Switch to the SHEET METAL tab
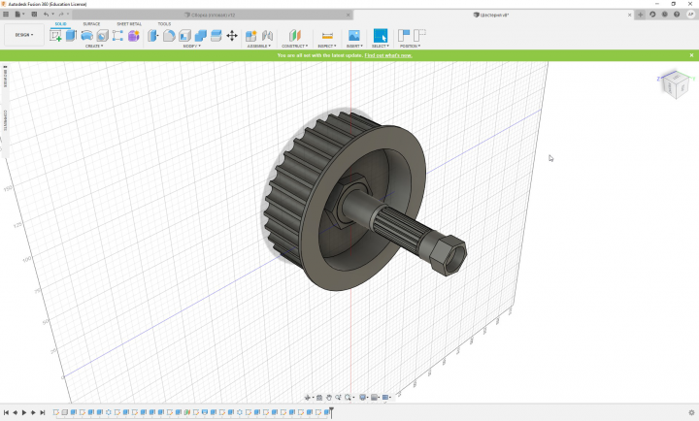This screenshot has height=421, width=699. [129, 24]
